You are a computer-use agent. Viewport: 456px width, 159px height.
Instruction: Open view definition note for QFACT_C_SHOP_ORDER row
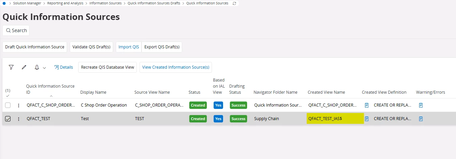click(x=367, y=105)
